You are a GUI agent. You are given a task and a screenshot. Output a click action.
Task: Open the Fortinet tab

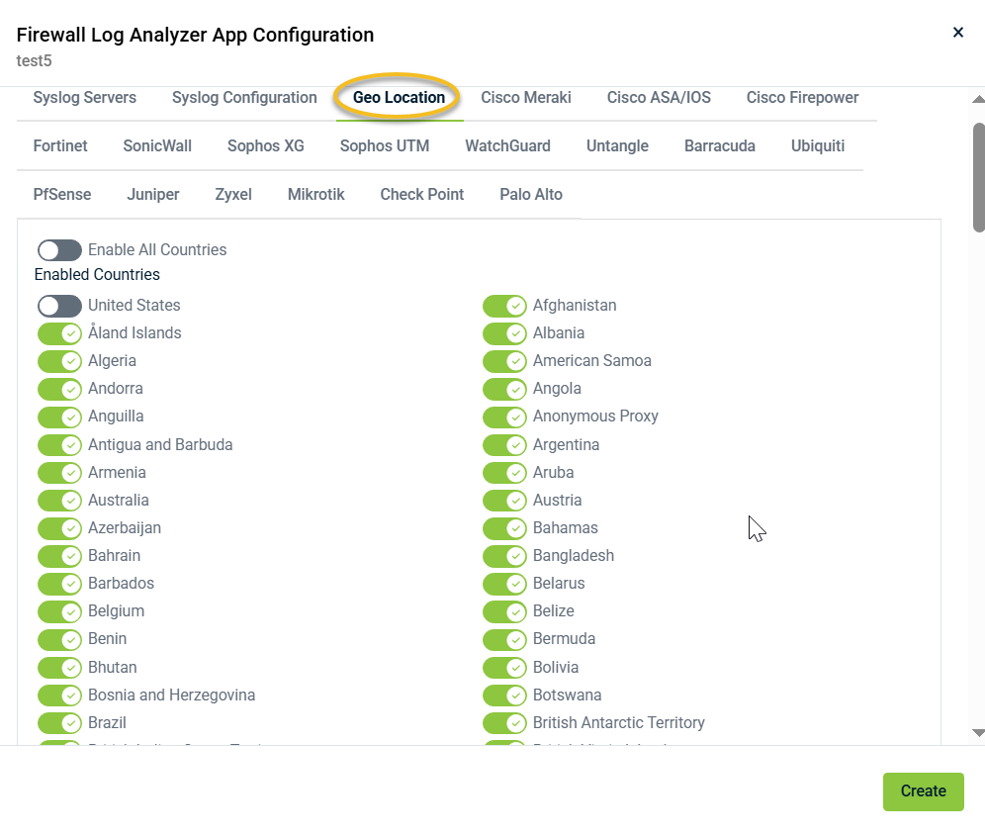click(60, 146)
